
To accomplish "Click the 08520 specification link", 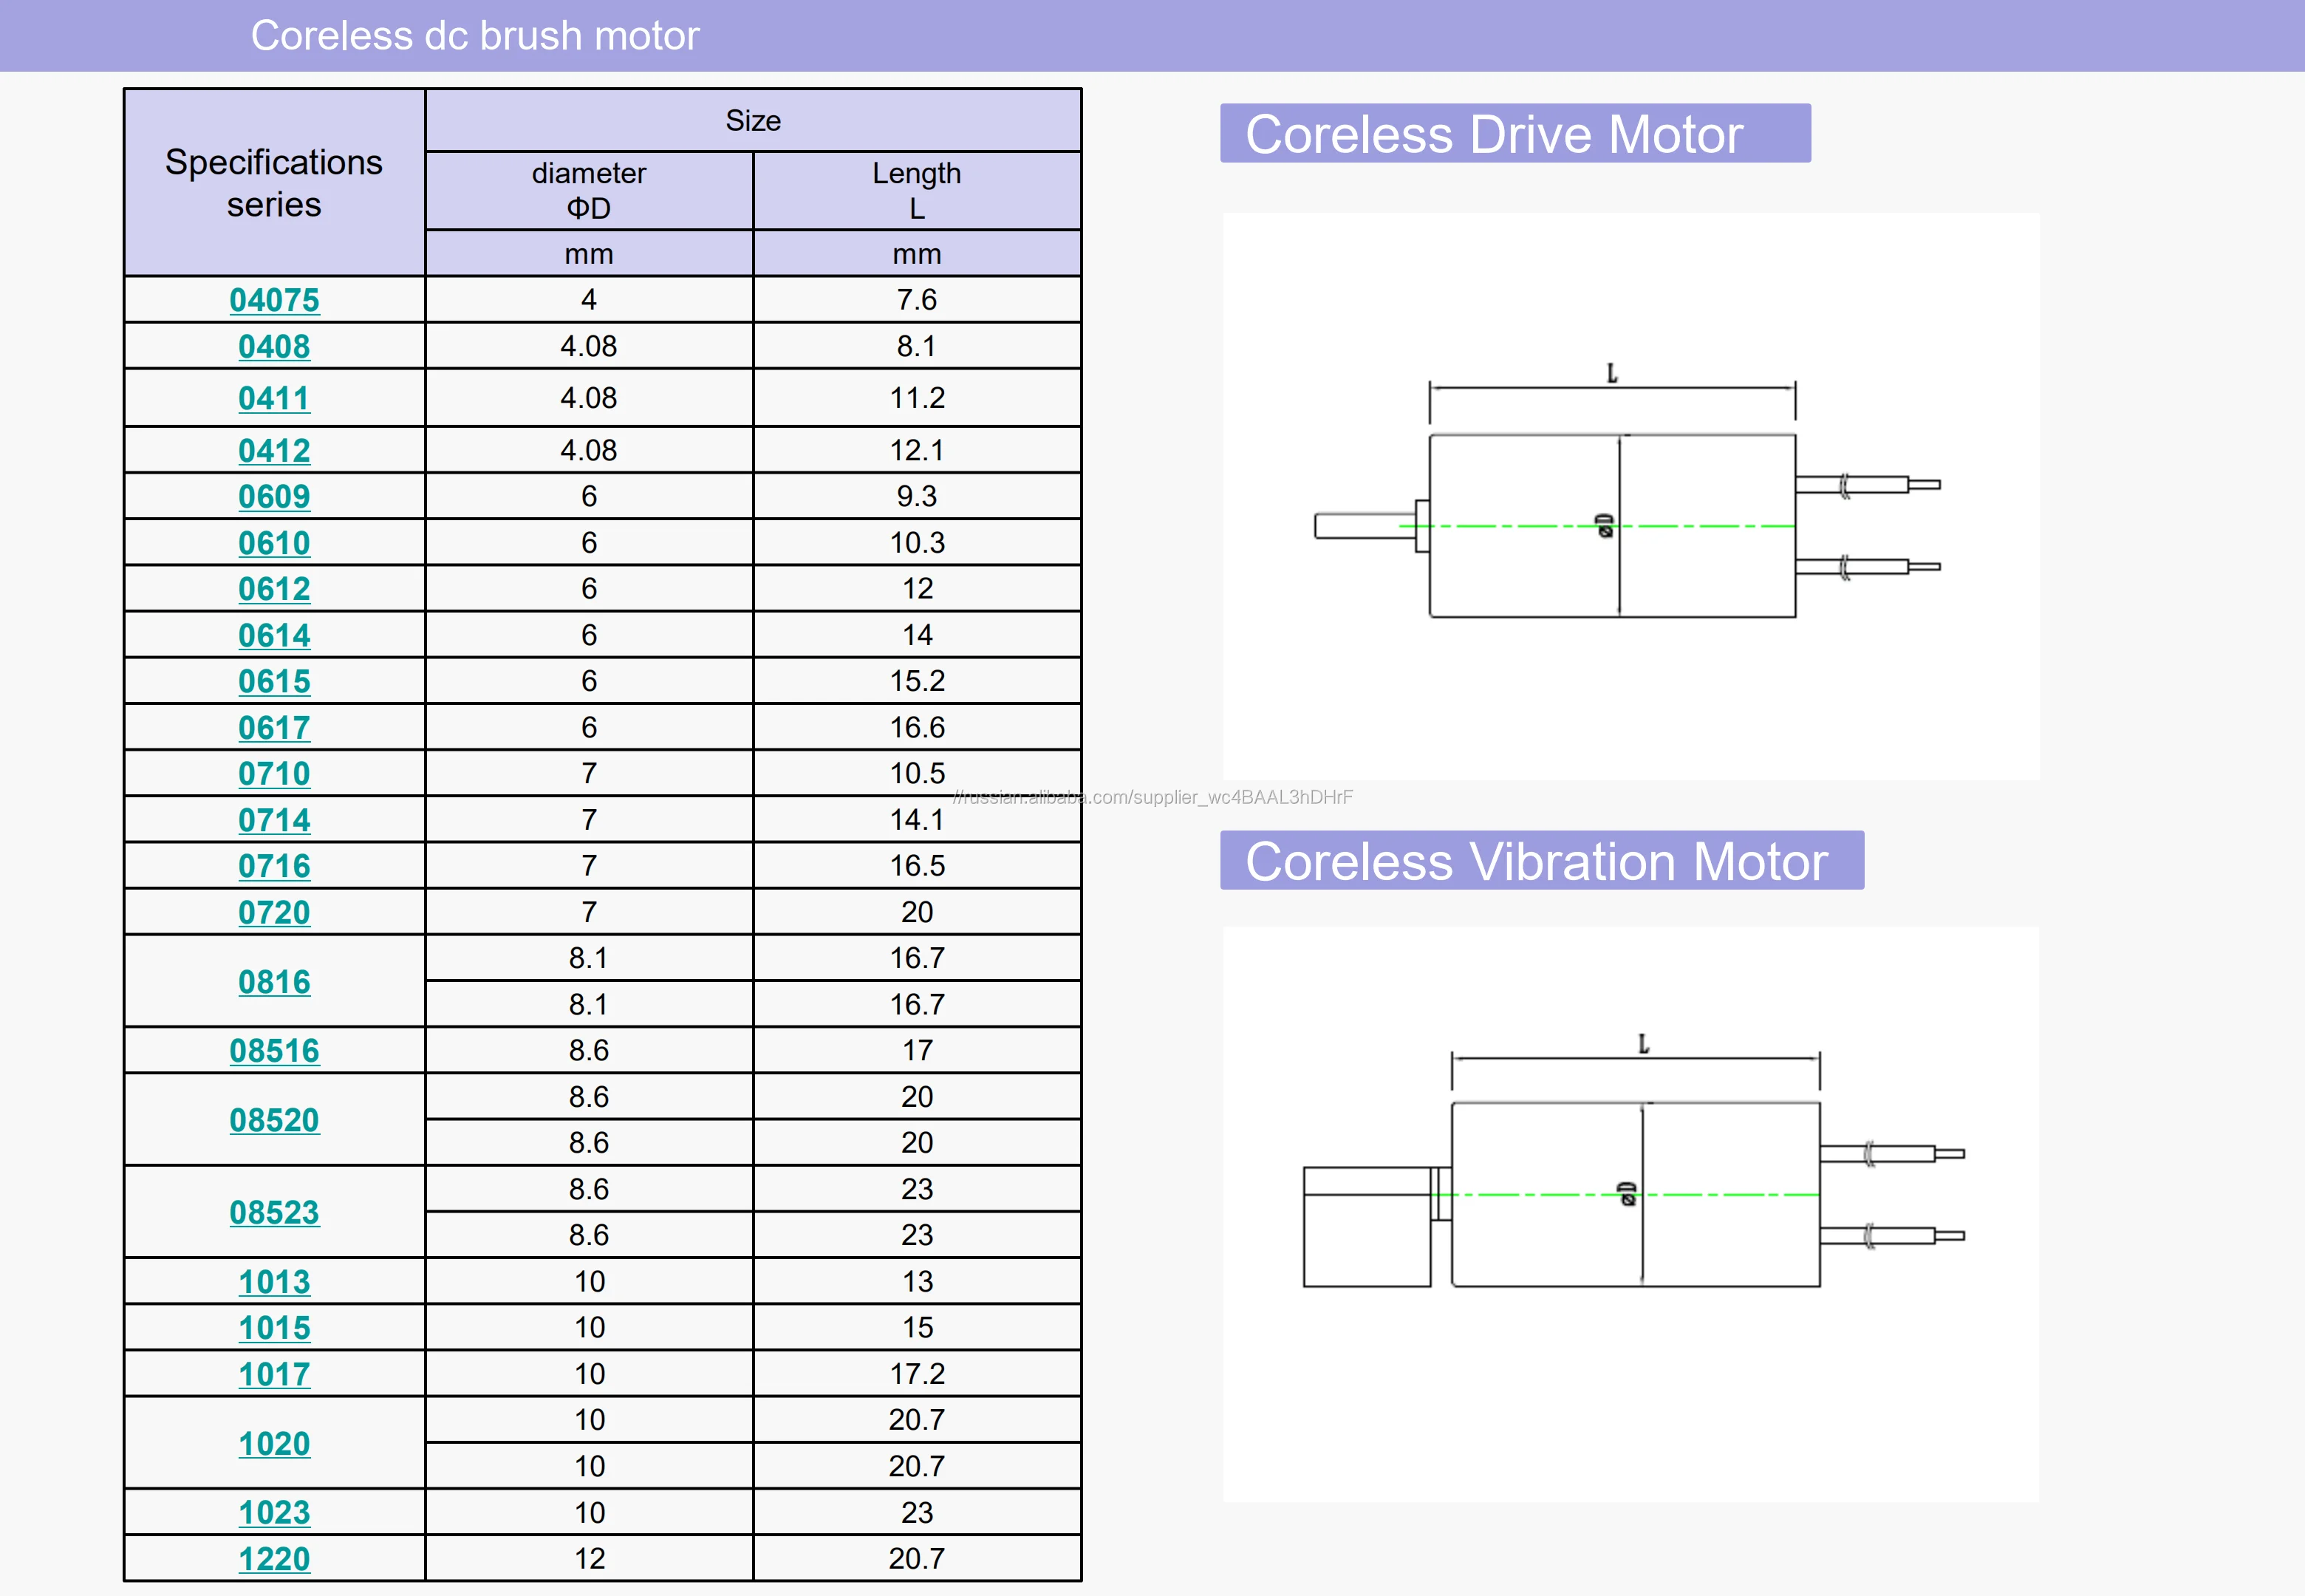I will [x=274, y=1120].
